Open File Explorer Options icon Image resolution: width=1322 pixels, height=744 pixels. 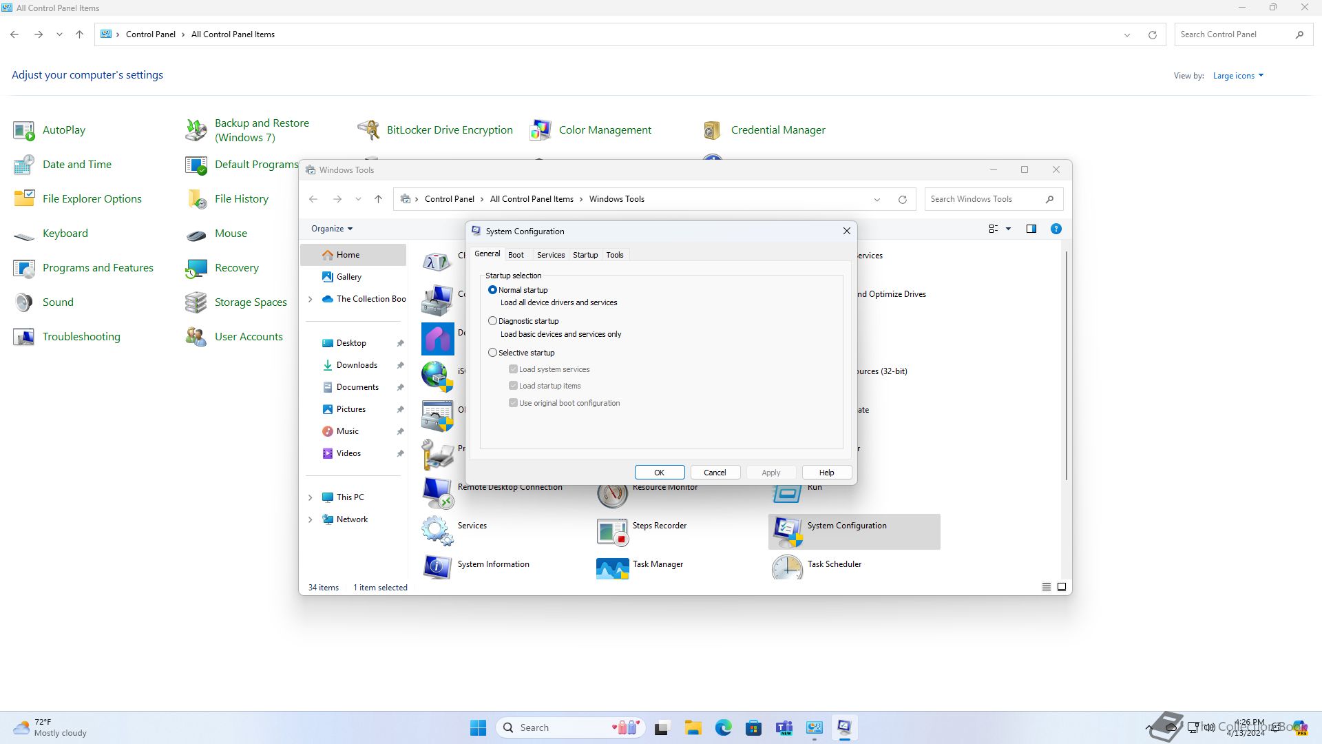24,199
